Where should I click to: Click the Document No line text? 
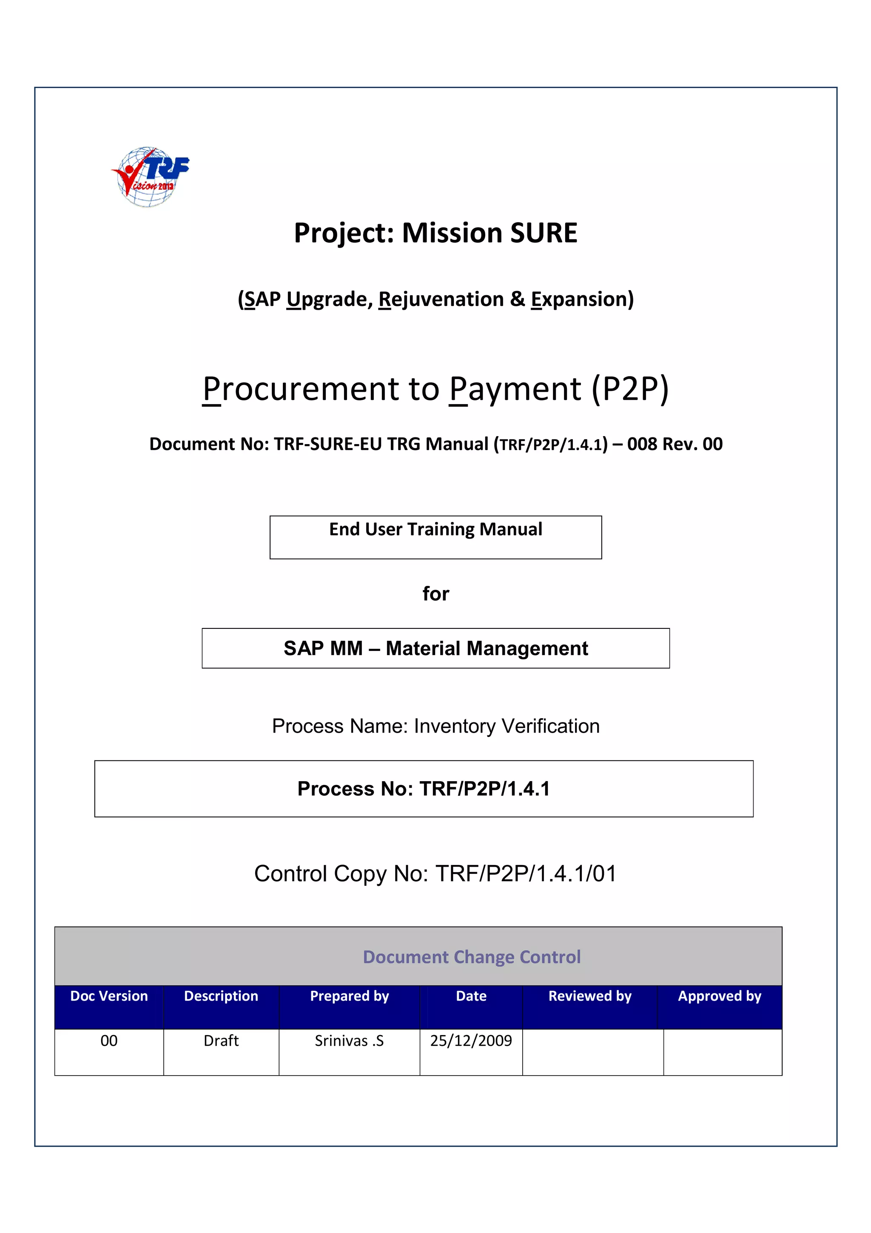435,444
